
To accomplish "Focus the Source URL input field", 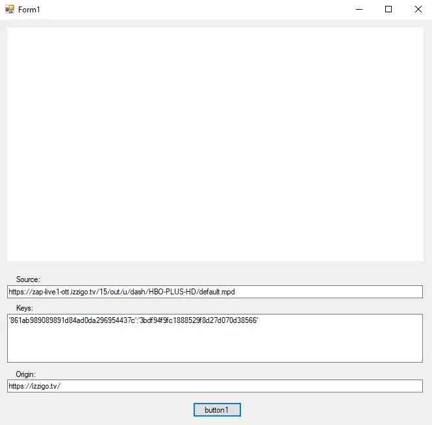I will 215,292.
